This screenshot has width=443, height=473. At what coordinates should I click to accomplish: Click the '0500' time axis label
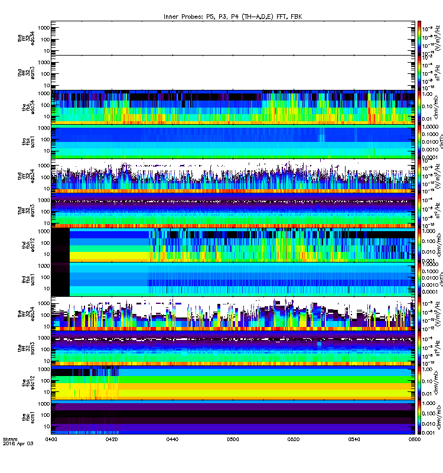233,439
